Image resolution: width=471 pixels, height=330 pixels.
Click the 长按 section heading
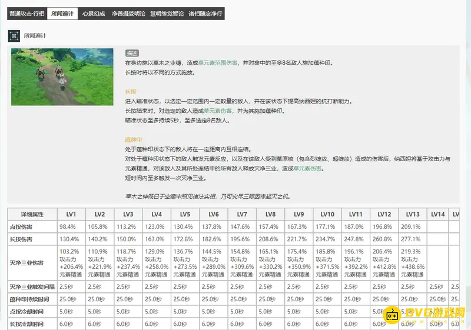131,92
